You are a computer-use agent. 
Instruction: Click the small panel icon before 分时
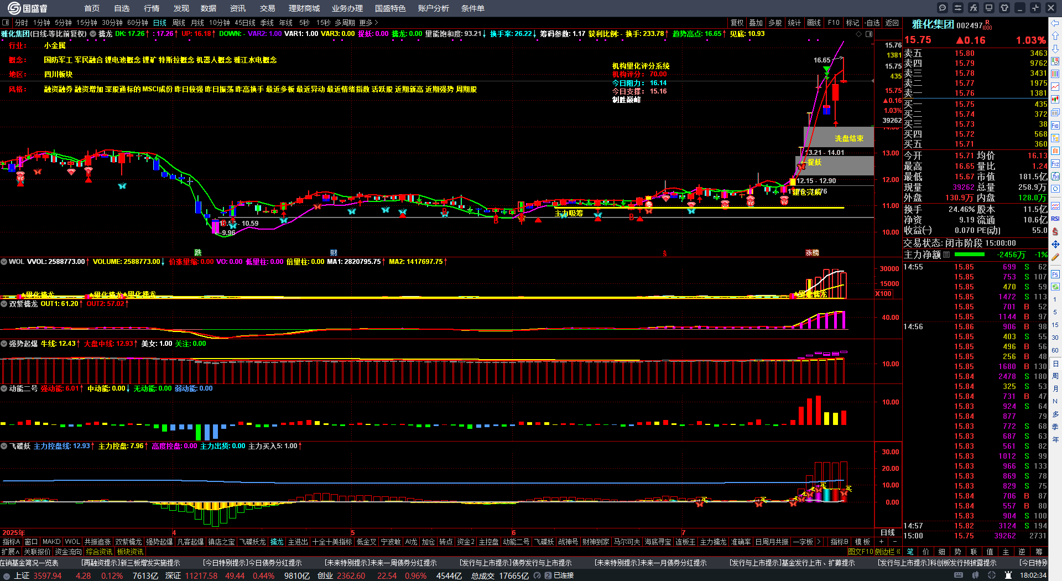(x=6, y=23)
